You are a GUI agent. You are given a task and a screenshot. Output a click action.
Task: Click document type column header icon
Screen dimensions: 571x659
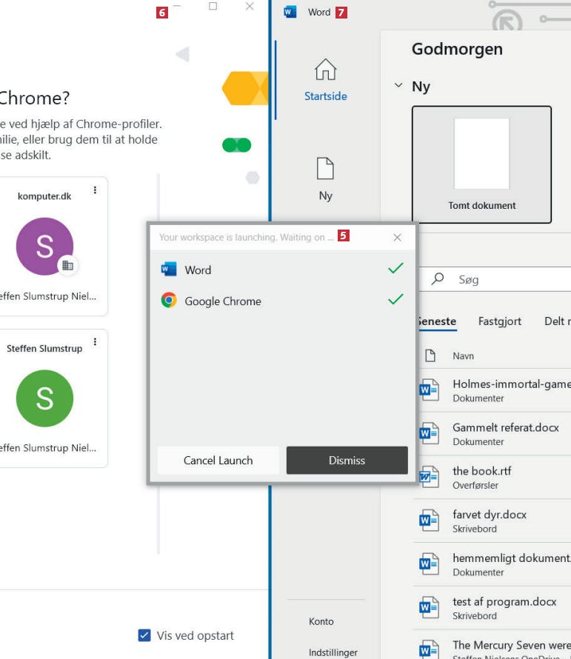click(430, 355)
